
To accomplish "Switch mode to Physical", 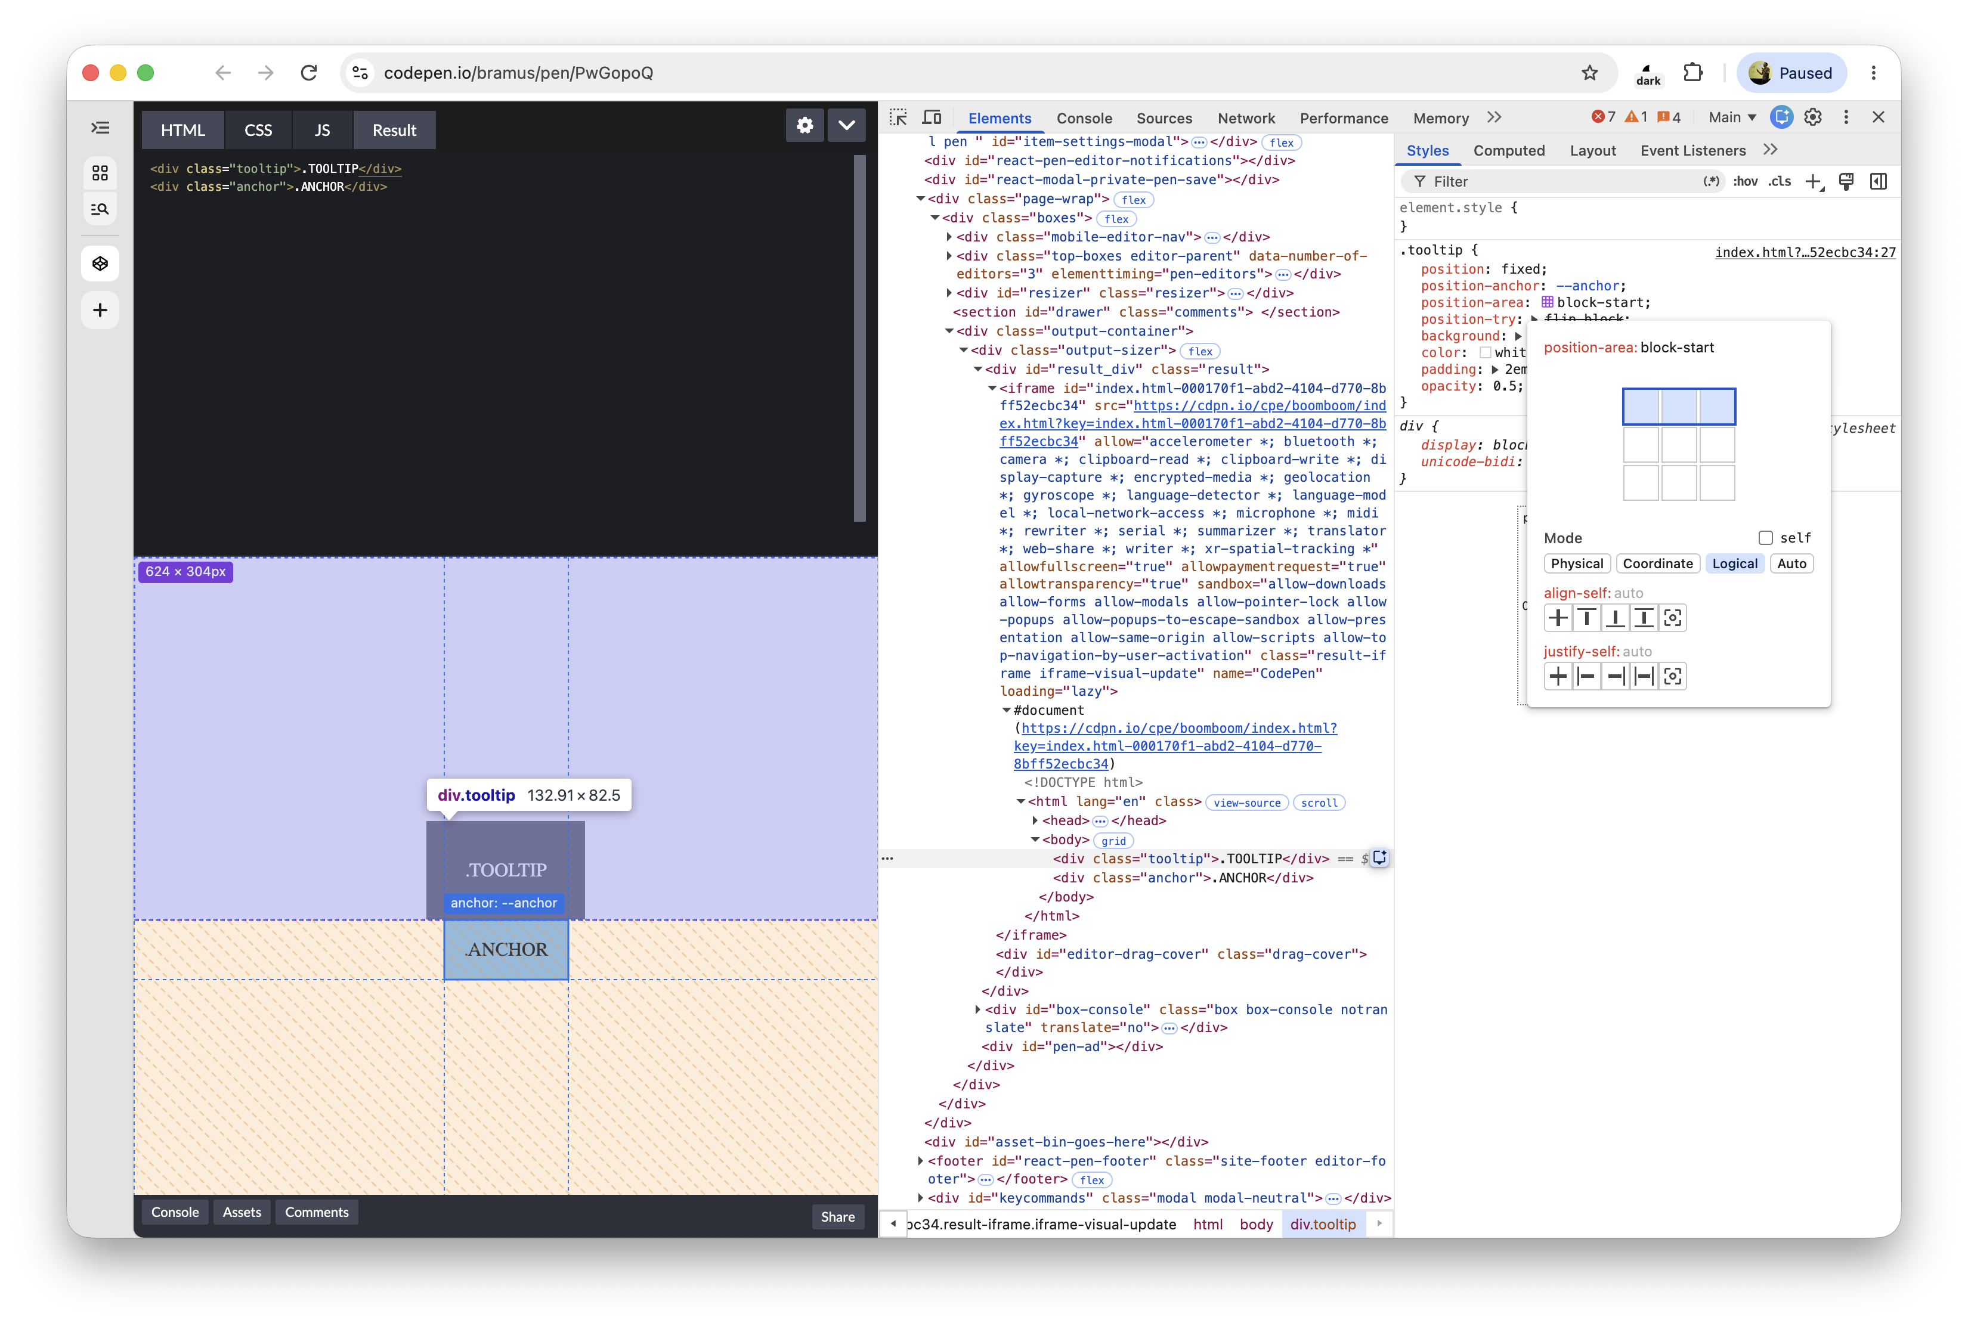I will (1576, 564).
